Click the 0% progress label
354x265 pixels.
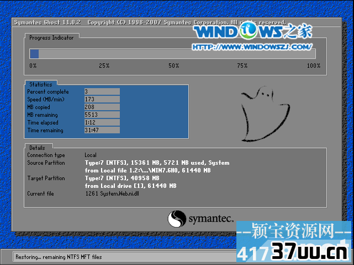pyautogui.click(x=33, y=66)
